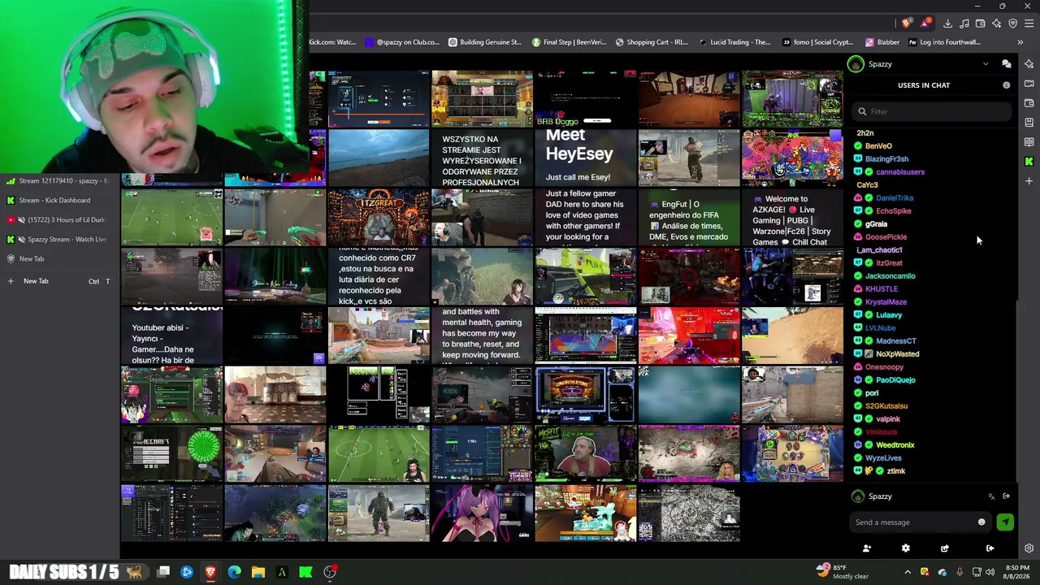Show hidden system tray icons

(908, 572)
